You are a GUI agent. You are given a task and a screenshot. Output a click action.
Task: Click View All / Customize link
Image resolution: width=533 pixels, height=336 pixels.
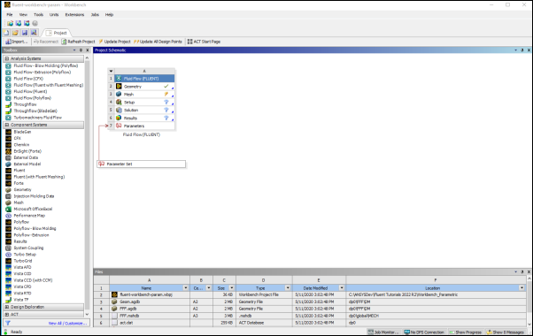coord(67,324)
